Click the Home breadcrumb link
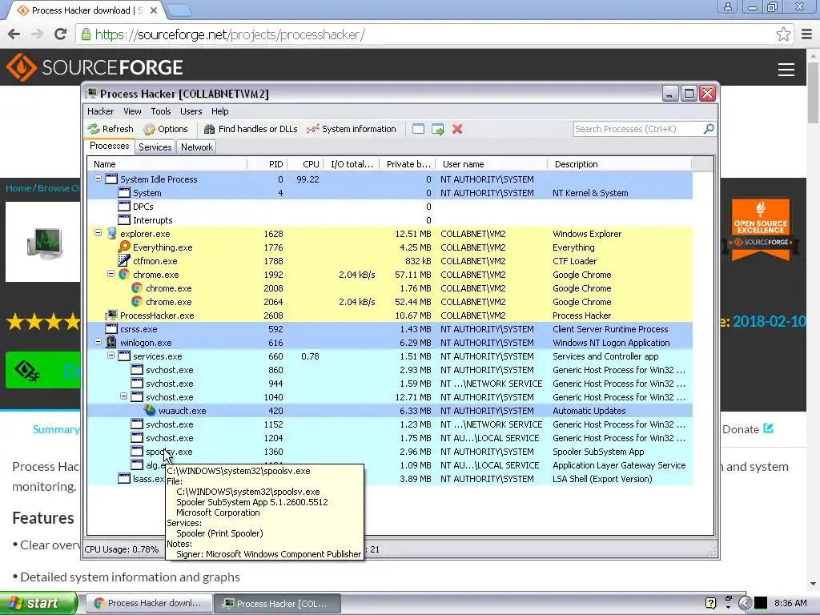 18,187
